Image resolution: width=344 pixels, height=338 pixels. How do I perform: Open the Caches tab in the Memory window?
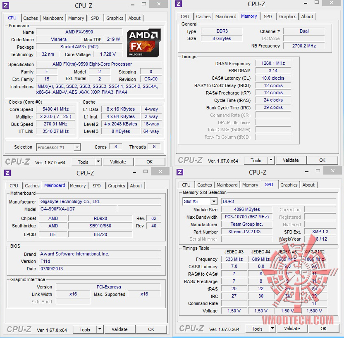tap(203, 17)
